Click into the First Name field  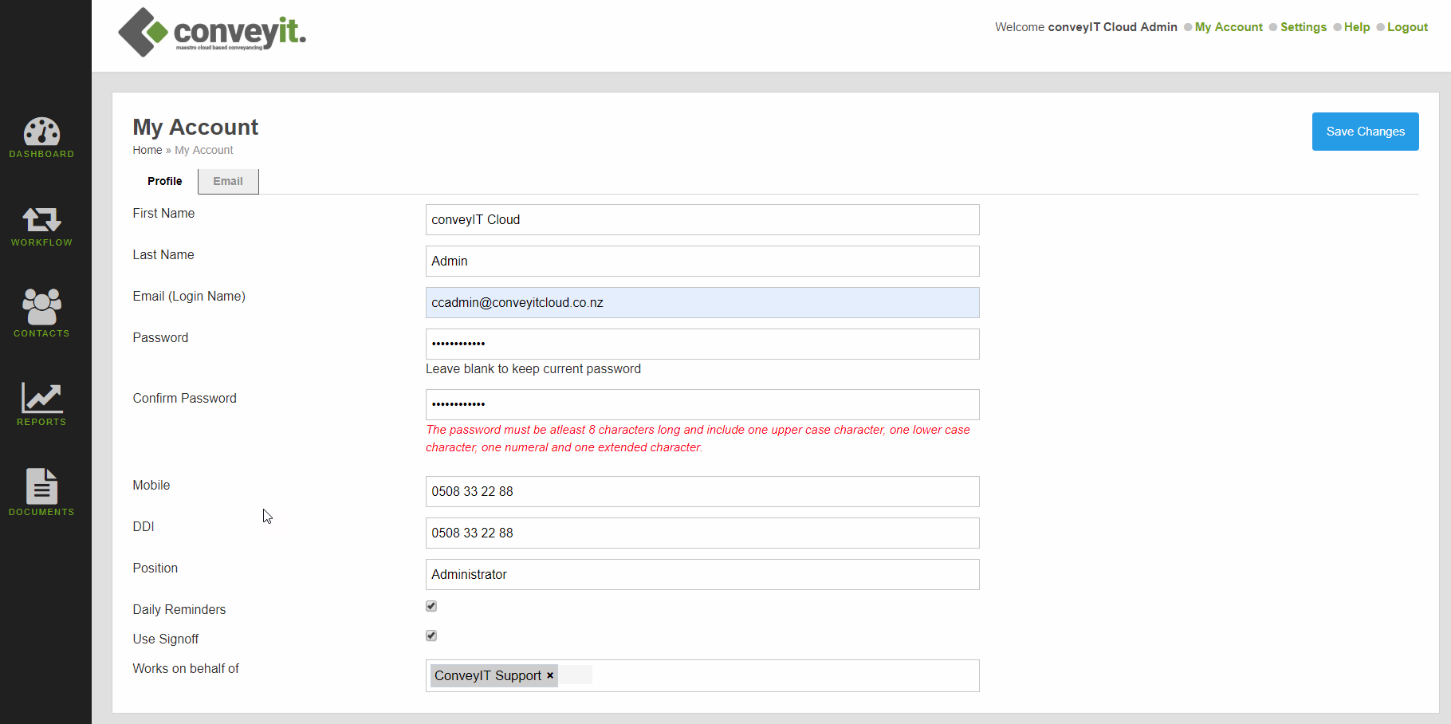[x=702, y=220]
